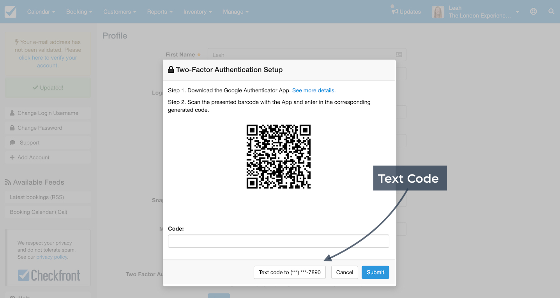Open the Customers menu
The image size is (560, 298).
[120, 12]
